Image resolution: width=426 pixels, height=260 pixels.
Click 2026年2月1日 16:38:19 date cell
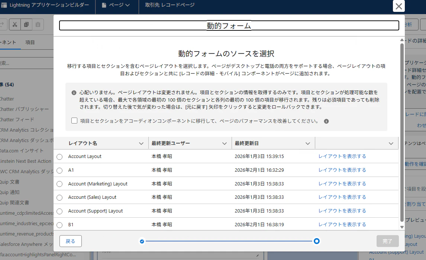tap(259, 224)
